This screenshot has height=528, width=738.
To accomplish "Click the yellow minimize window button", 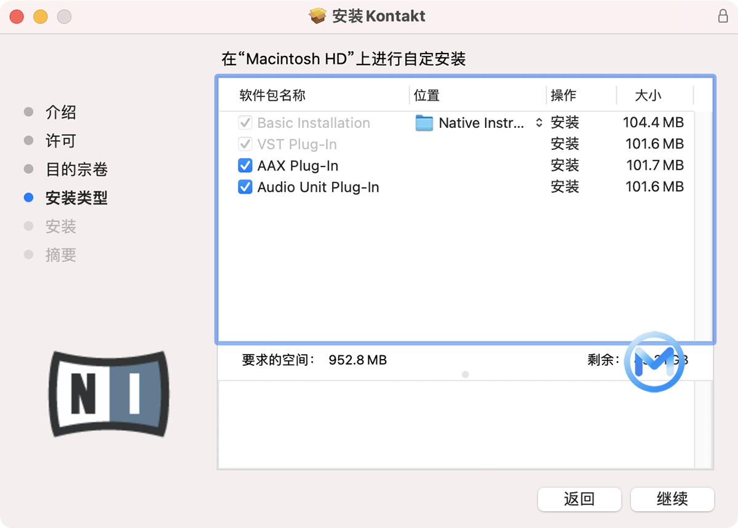I will tap(41, 16).
